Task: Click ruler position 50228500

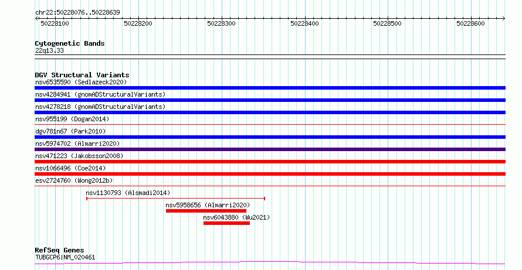Action: 387,23
